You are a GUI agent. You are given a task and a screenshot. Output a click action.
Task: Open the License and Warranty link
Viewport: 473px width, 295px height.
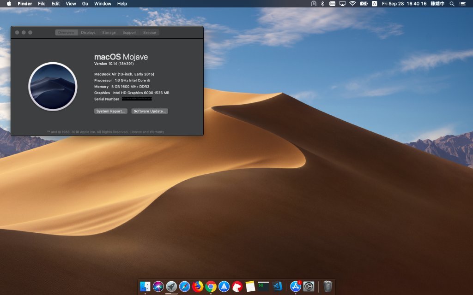pos(147,132)
